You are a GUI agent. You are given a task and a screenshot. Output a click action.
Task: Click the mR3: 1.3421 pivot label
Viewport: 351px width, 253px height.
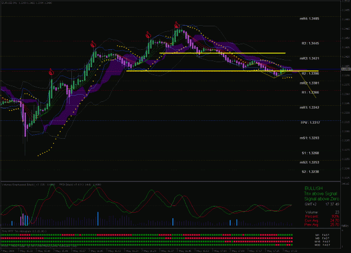click(x=309, y=58)
